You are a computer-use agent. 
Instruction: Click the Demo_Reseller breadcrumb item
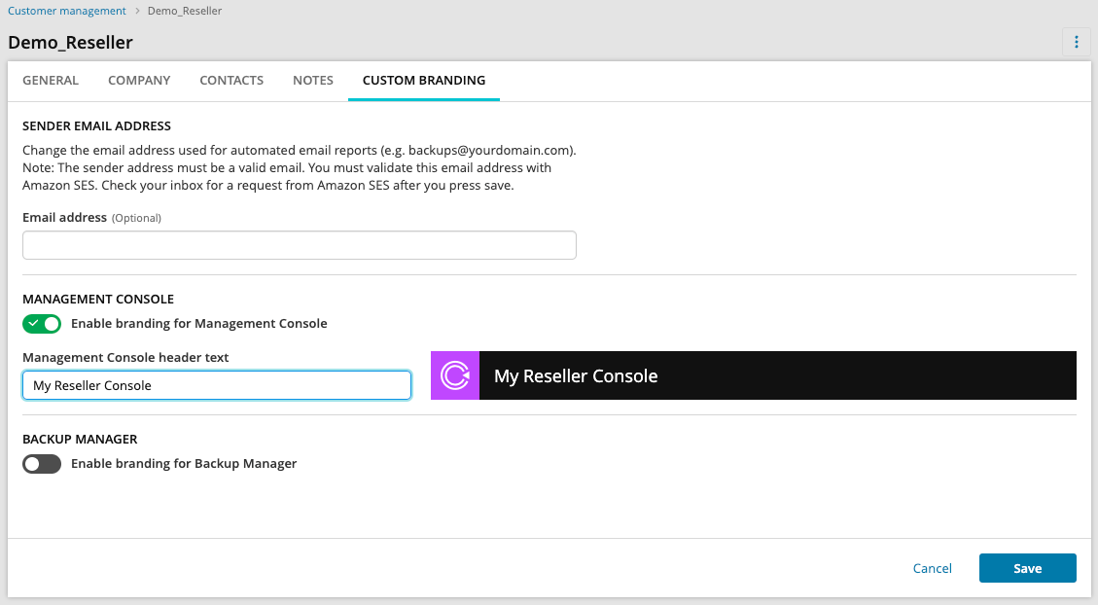click(185, 11)
